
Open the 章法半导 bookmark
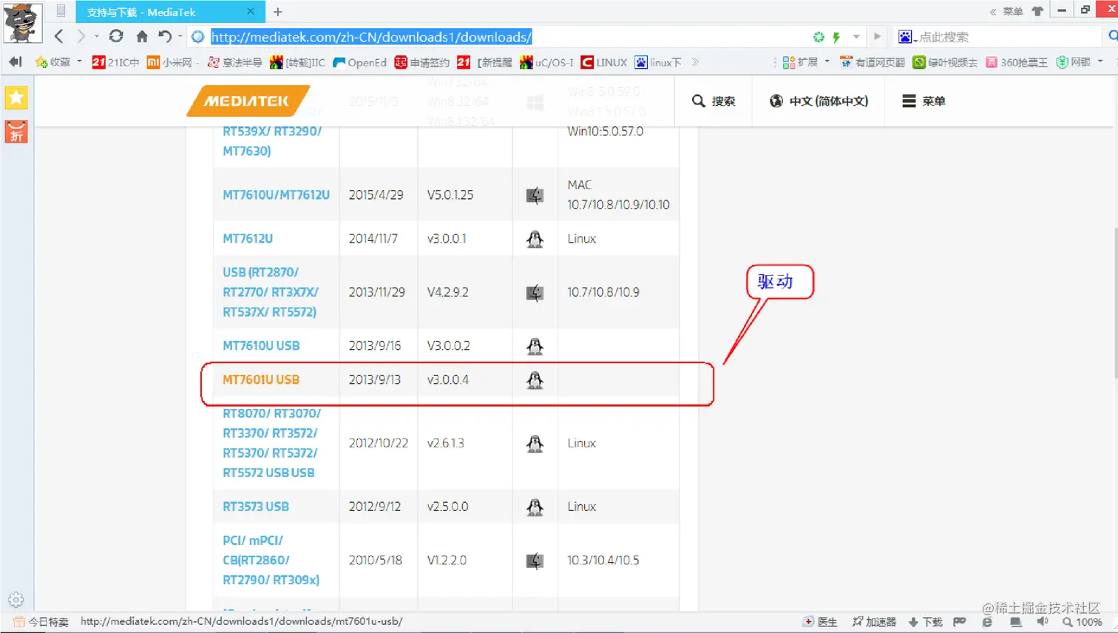coord(234,62)
